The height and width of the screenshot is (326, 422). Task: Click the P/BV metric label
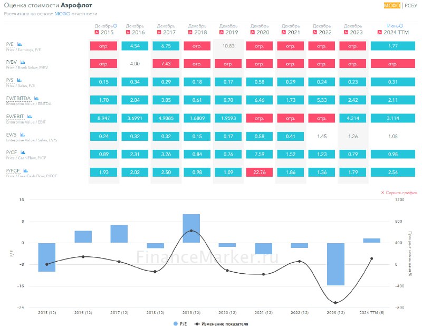coord(12,62)
